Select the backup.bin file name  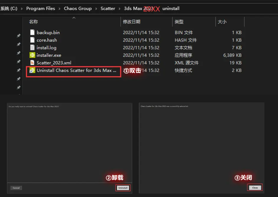click(x=48, y=32)
